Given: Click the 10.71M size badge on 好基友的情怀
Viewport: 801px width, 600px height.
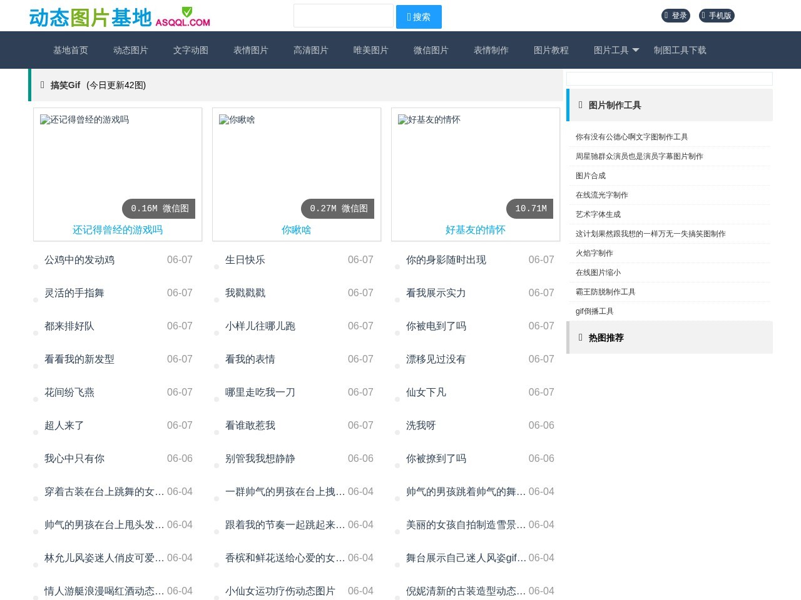Looking at the screenshot, I should click(x=529, y=208).
